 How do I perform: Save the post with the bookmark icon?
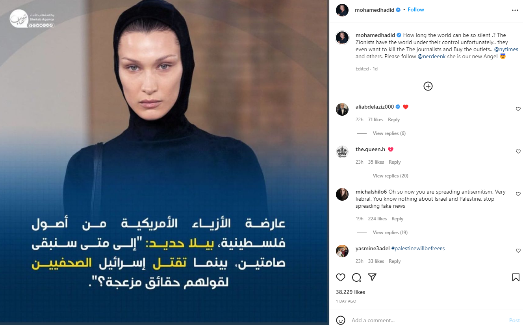tap(516, 277)
